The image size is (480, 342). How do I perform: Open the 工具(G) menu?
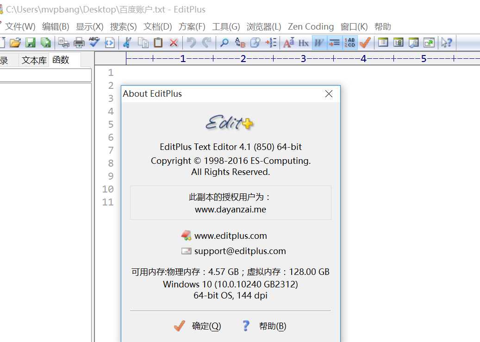click(226, 27)
